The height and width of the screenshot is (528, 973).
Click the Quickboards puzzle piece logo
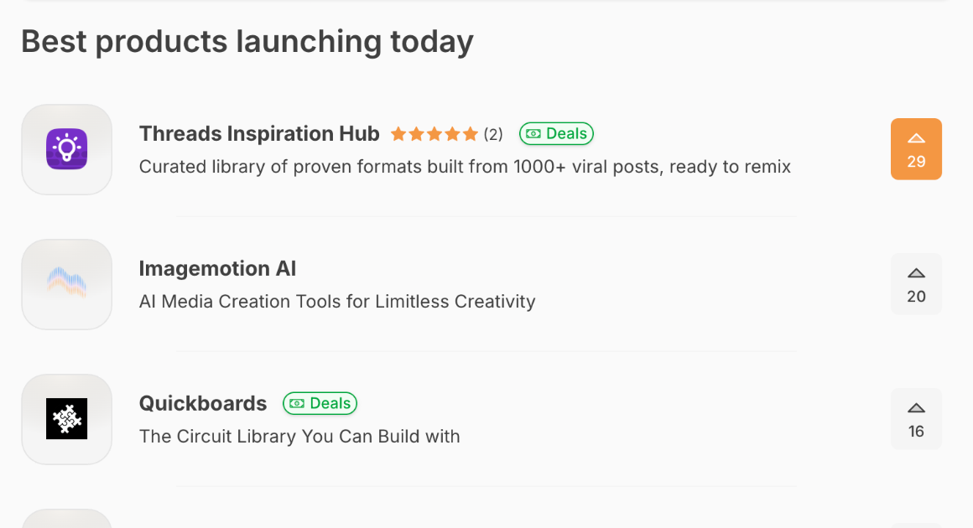click(67, 419)
